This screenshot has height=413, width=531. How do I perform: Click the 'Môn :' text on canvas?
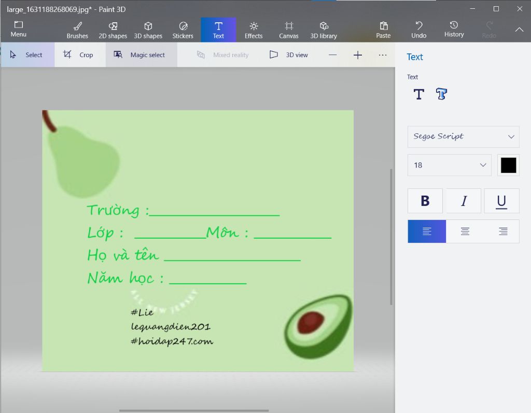click(x=227, y=232)
